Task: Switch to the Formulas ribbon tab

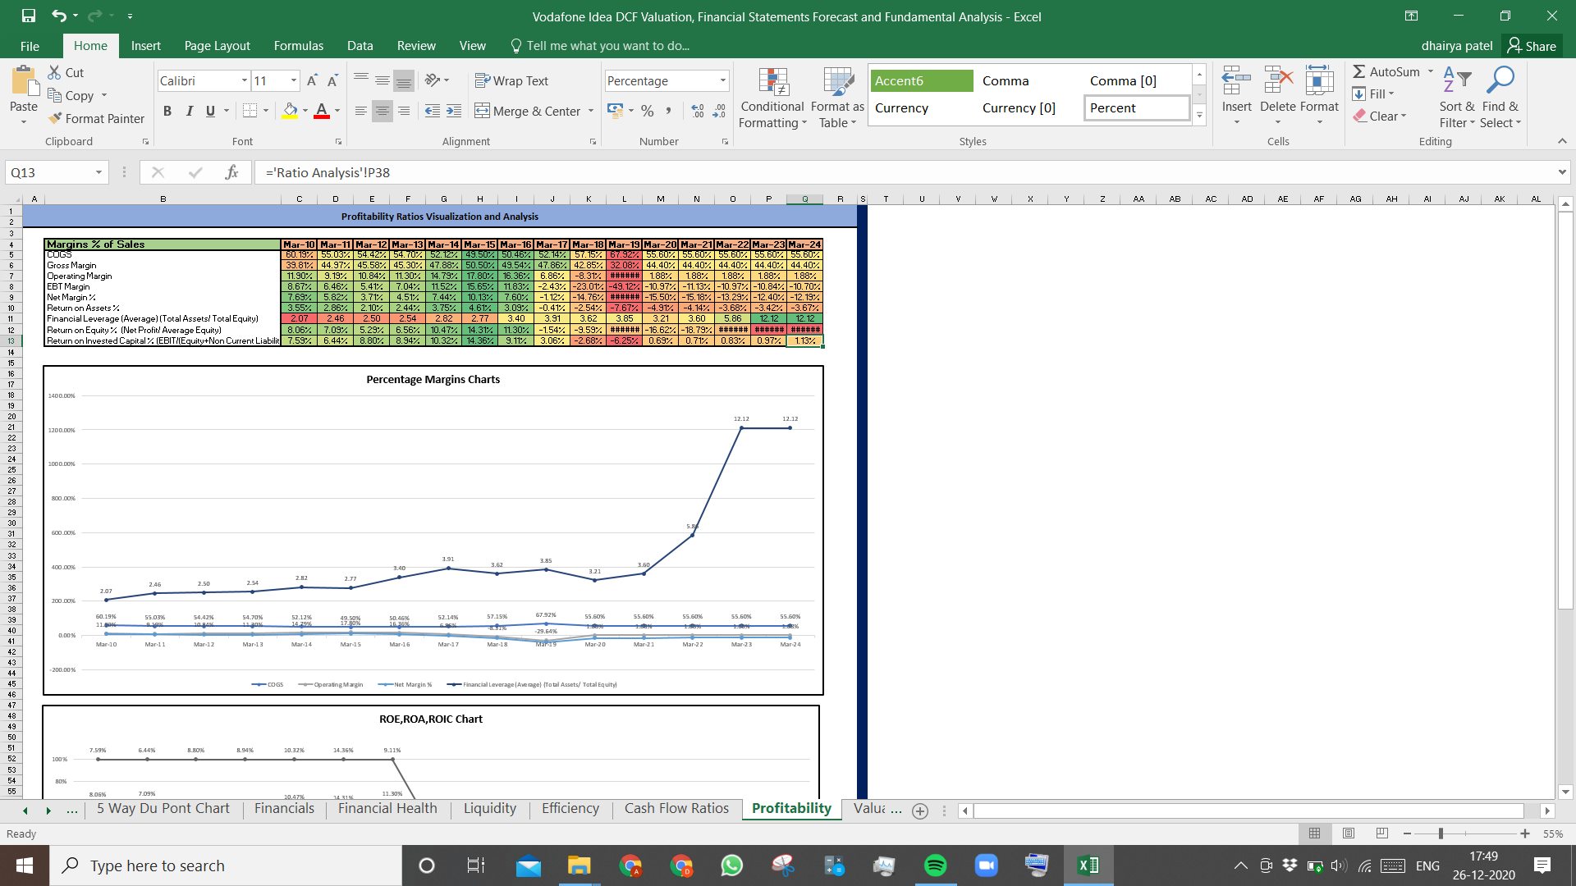Action: [x=299, y=46]
